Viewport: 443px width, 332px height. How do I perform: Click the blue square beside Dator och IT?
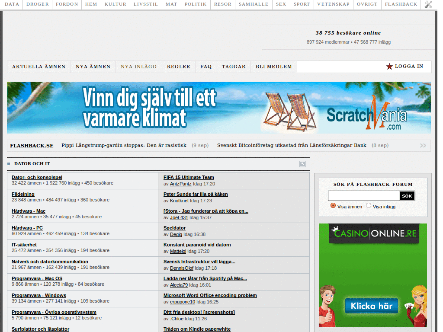coord(9,164)
